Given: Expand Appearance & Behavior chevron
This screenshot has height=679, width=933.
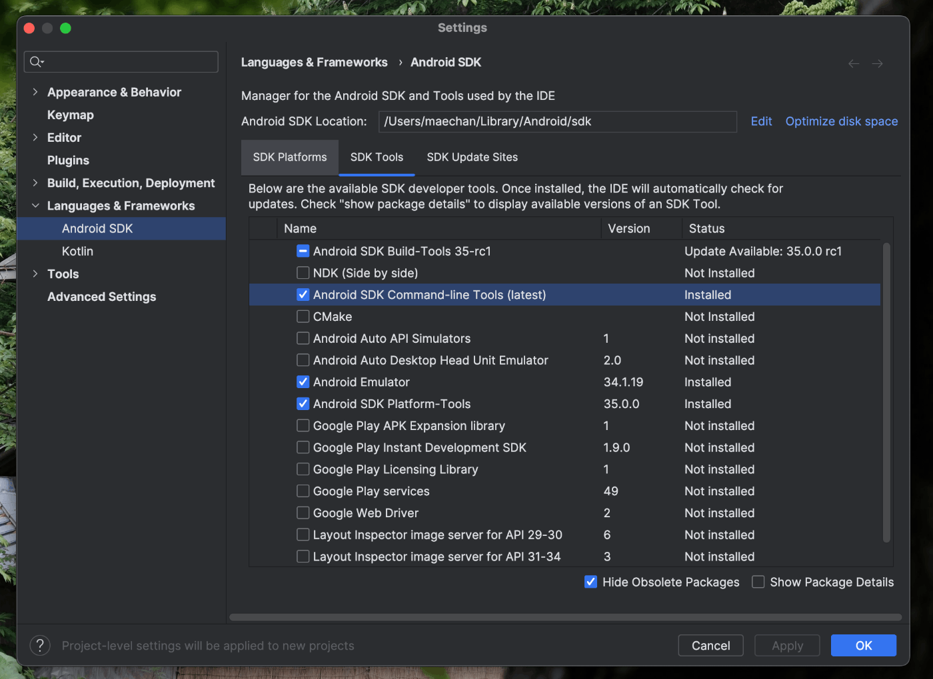Looking at the screenshot, I should 35,92.
